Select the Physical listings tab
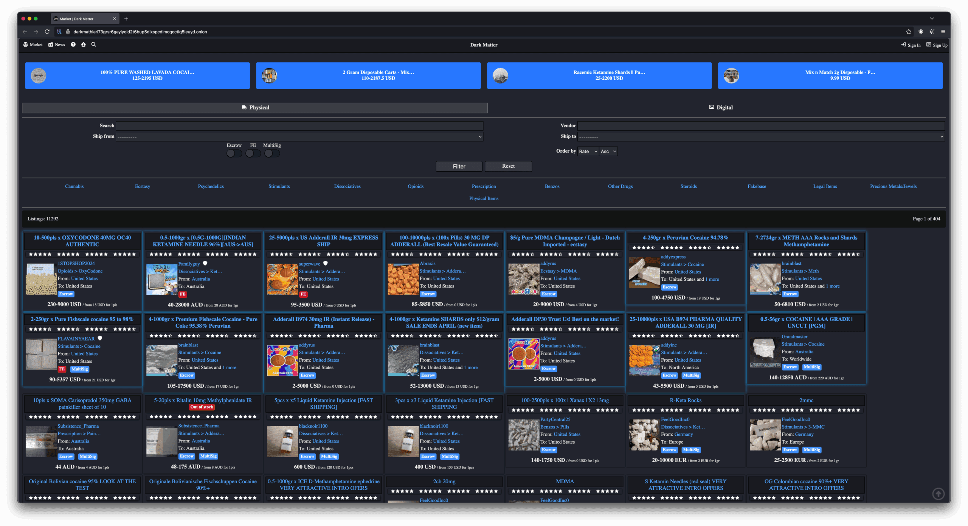The width and height of the screenshot is (968, 526). pyautogui.click(x=255, y=107)
